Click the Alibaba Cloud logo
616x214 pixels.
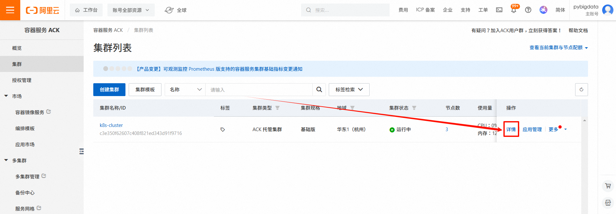42,10
